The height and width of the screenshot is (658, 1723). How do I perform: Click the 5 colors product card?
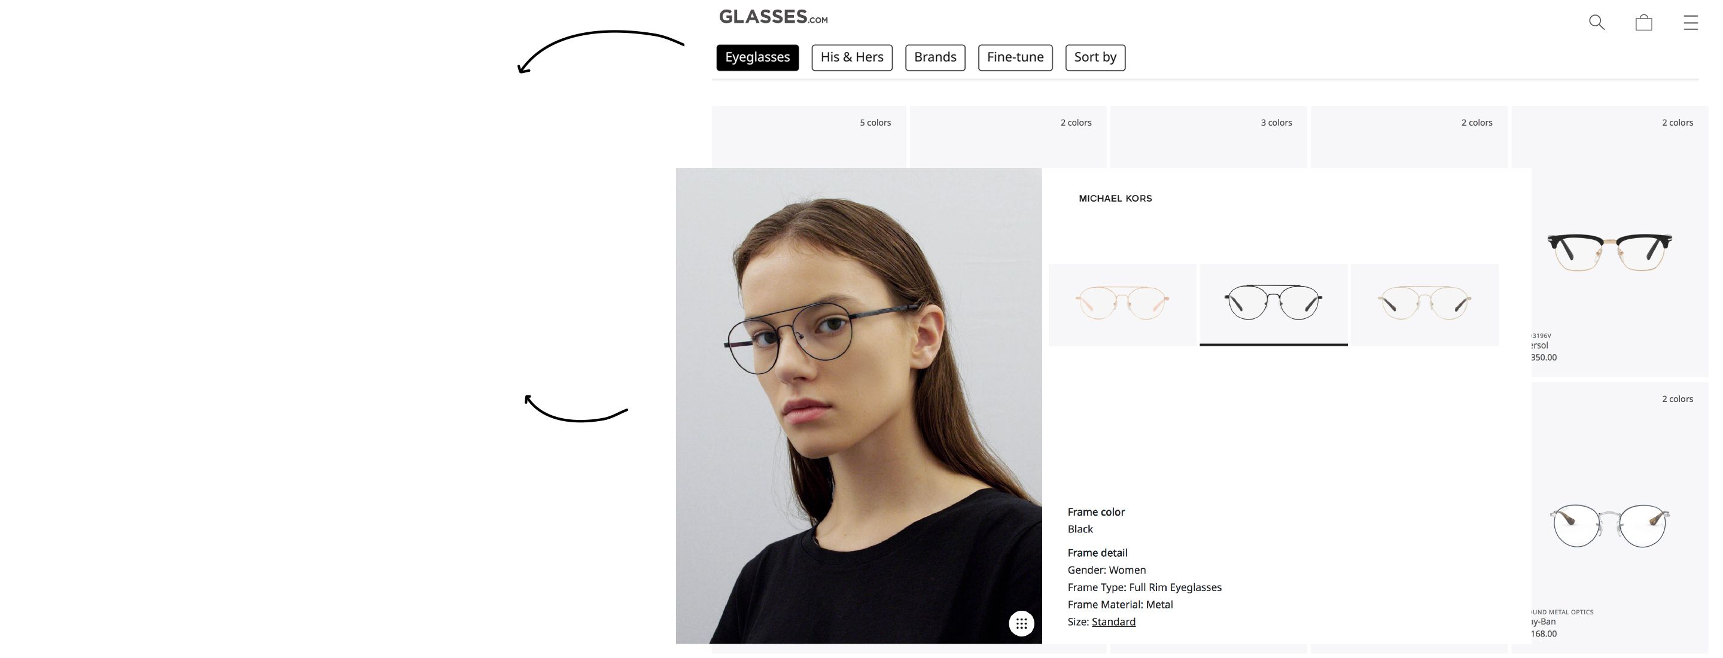tap(809, 136)
